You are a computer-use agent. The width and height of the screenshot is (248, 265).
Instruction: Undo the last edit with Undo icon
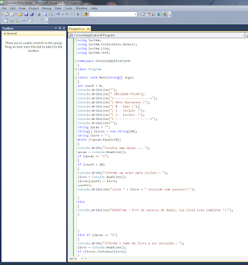click(58, 15)
